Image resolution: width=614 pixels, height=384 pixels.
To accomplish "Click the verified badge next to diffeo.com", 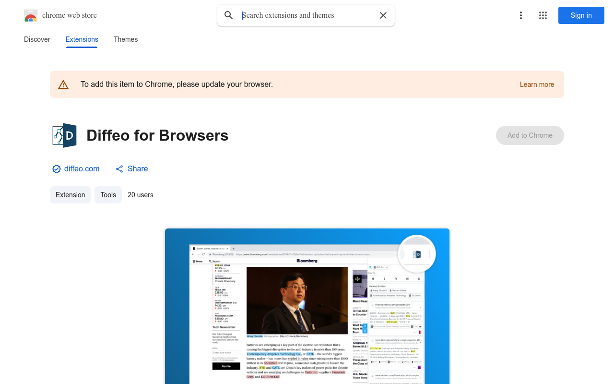I will [57, 169].
